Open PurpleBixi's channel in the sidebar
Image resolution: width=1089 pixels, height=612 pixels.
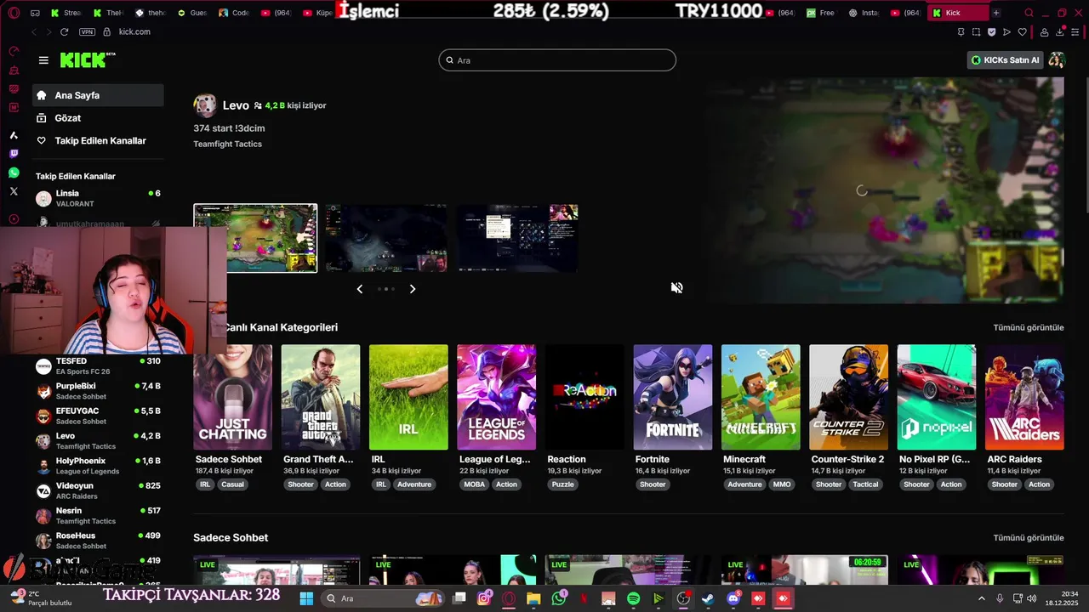(98, 391)
